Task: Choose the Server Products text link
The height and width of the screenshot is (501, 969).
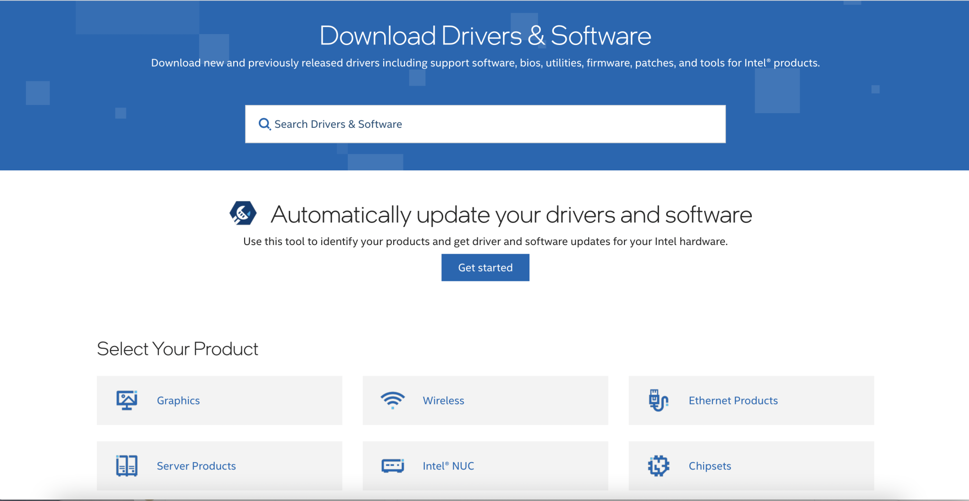Action: 196,466
